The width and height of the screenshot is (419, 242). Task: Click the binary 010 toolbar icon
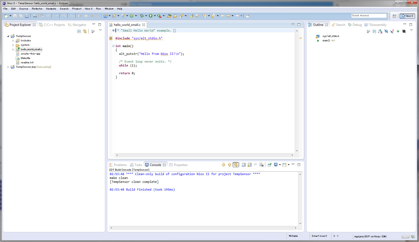tap(35, 16)
